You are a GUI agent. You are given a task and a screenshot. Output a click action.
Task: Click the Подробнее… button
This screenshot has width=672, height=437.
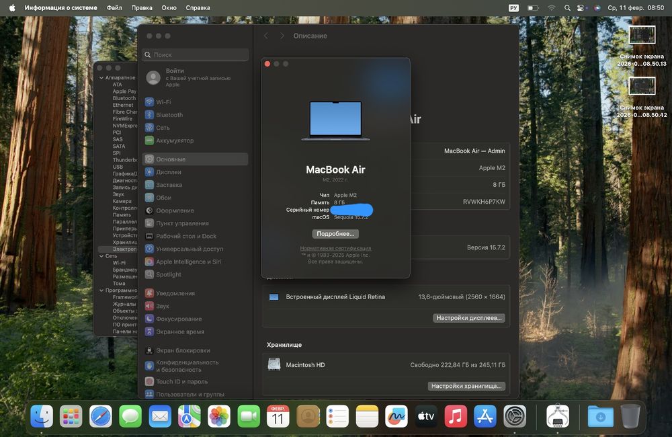pos(335,234)
